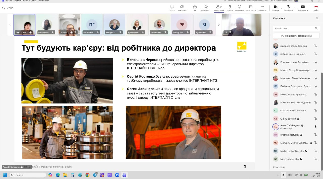Select the ЗІ Зубцов participant tile
The image size is (323, 179).
[204, 24]
